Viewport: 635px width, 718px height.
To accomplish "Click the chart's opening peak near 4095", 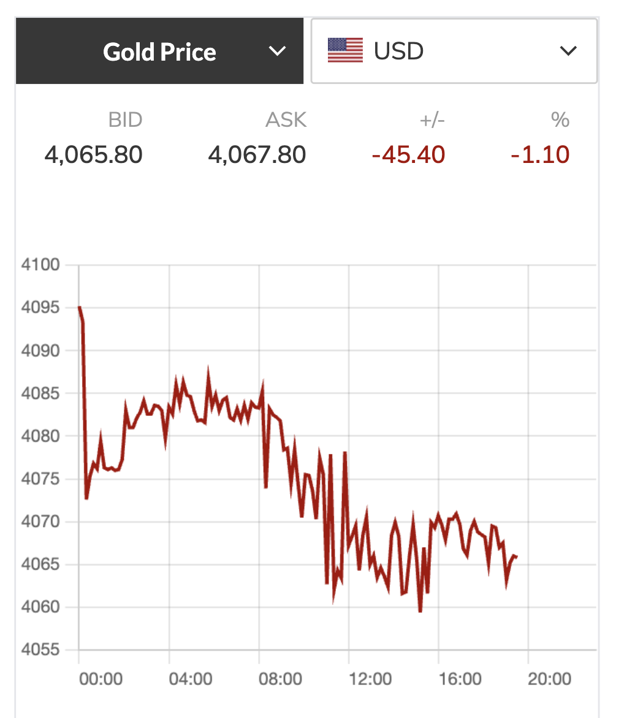I will pos(80,308).
